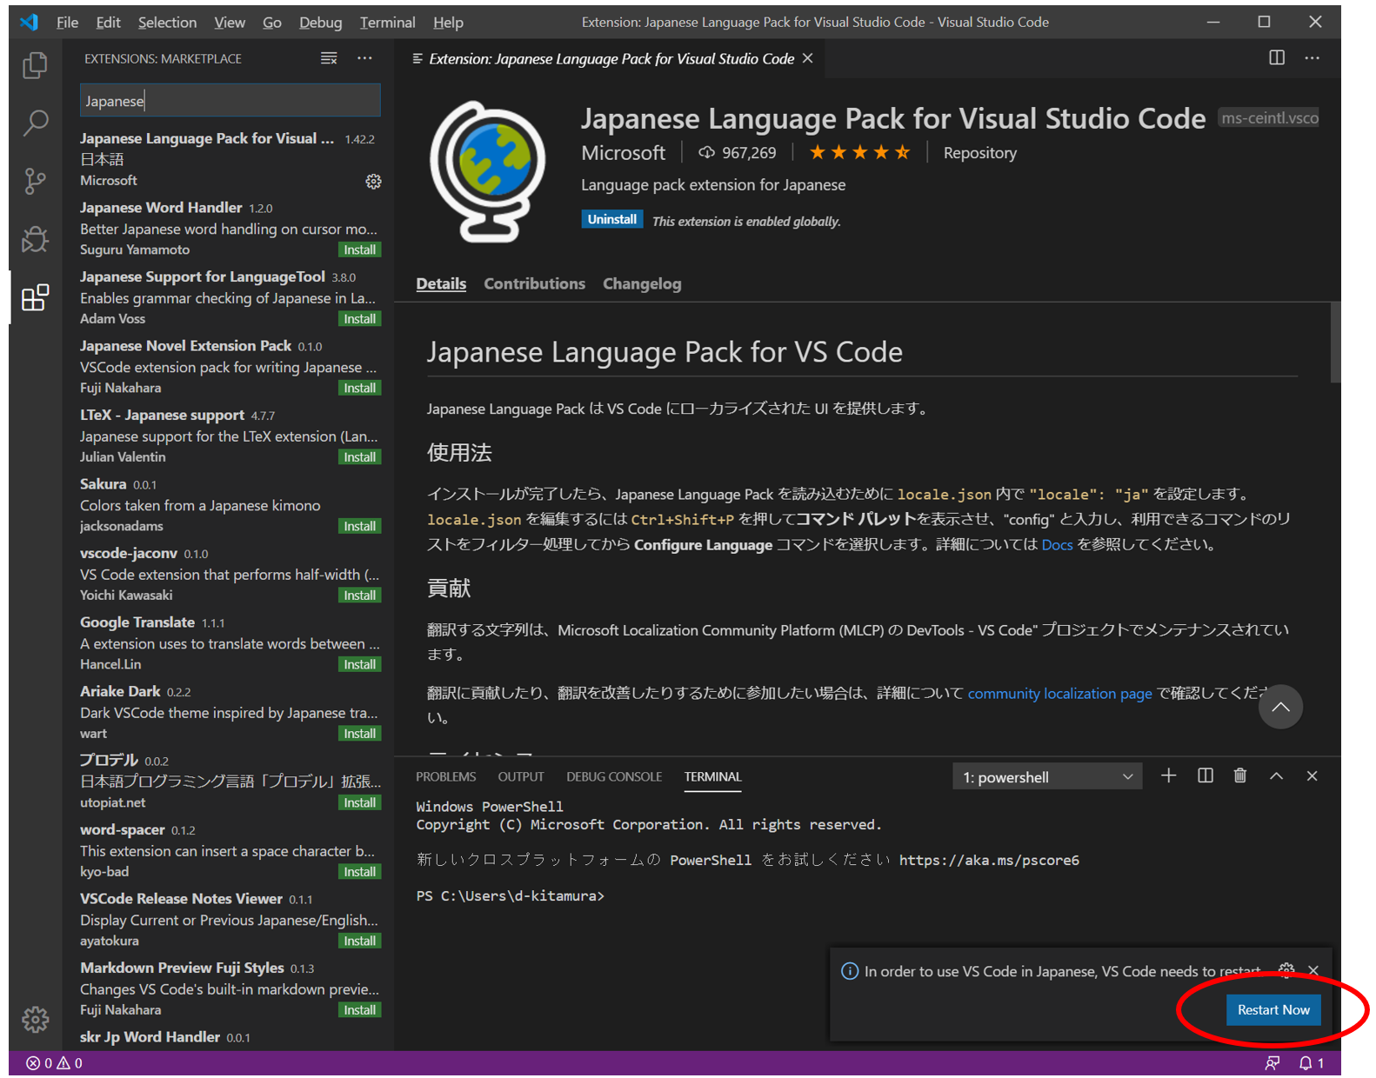Viewport: 1376px width, 1078px height.
Task: Open notifications bell in status bar
Action: [1310, 1062]
